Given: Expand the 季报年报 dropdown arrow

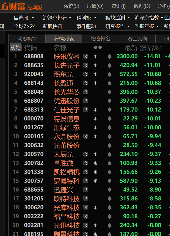Looking at the screenshot, I should coord(158,26).
